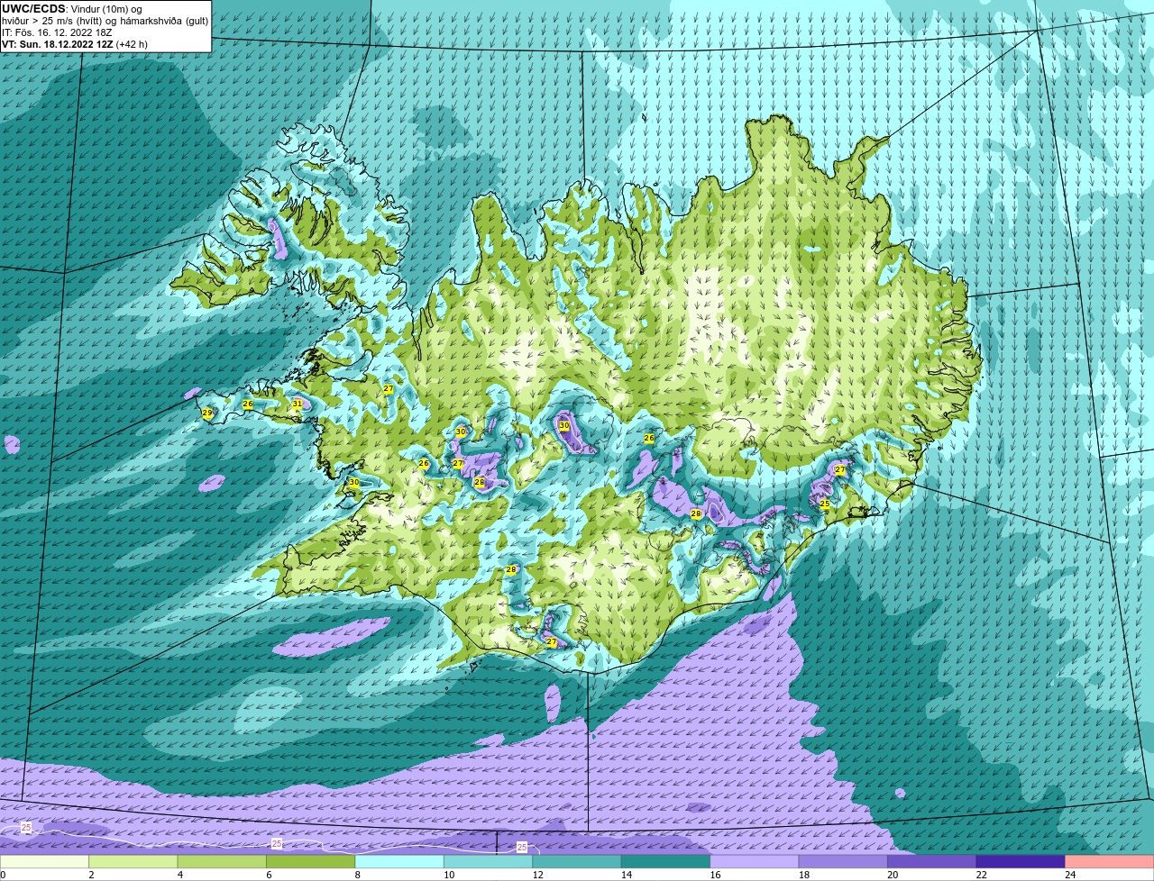Click the "IT: Fös. 16. 12. 2022 18Z" line

[x=57, y=32]
